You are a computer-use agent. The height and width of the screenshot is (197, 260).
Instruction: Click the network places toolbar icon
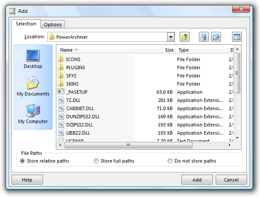tap(204, 37)
